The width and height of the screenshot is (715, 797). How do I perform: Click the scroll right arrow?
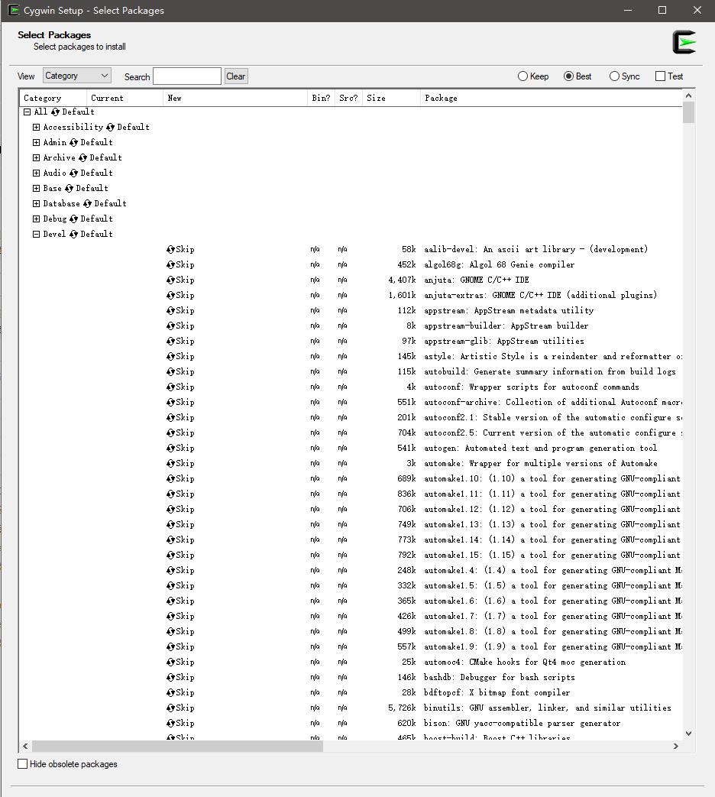(676, 746)
